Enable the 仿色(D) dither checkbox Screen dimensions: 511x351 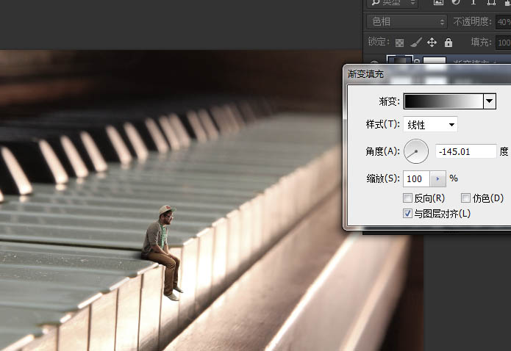point(465,198)
